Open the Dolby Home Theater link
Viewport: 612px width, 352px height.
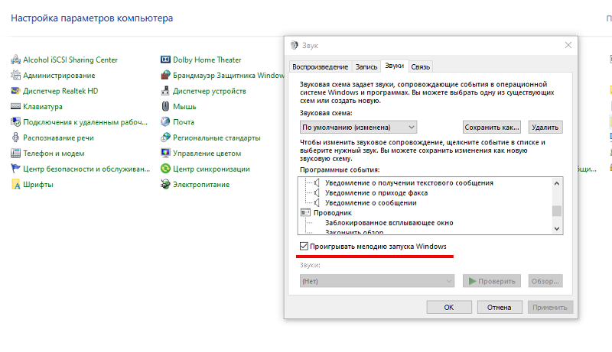(207, 60)
